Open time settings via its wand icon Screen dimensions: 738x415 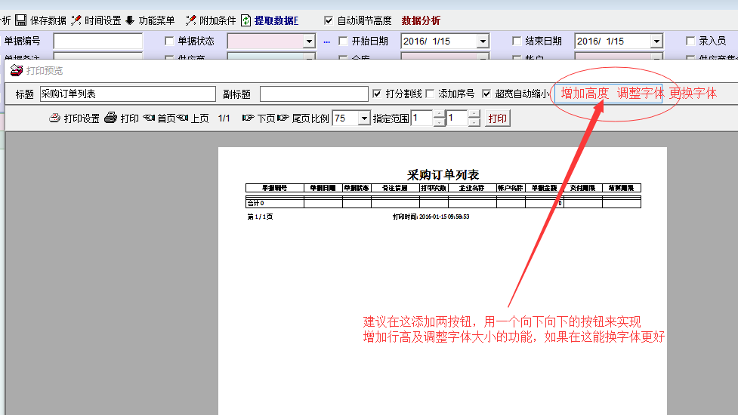(76, 20)
